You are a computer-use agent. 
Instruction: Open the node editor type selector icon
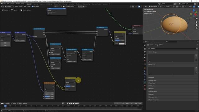2,7
